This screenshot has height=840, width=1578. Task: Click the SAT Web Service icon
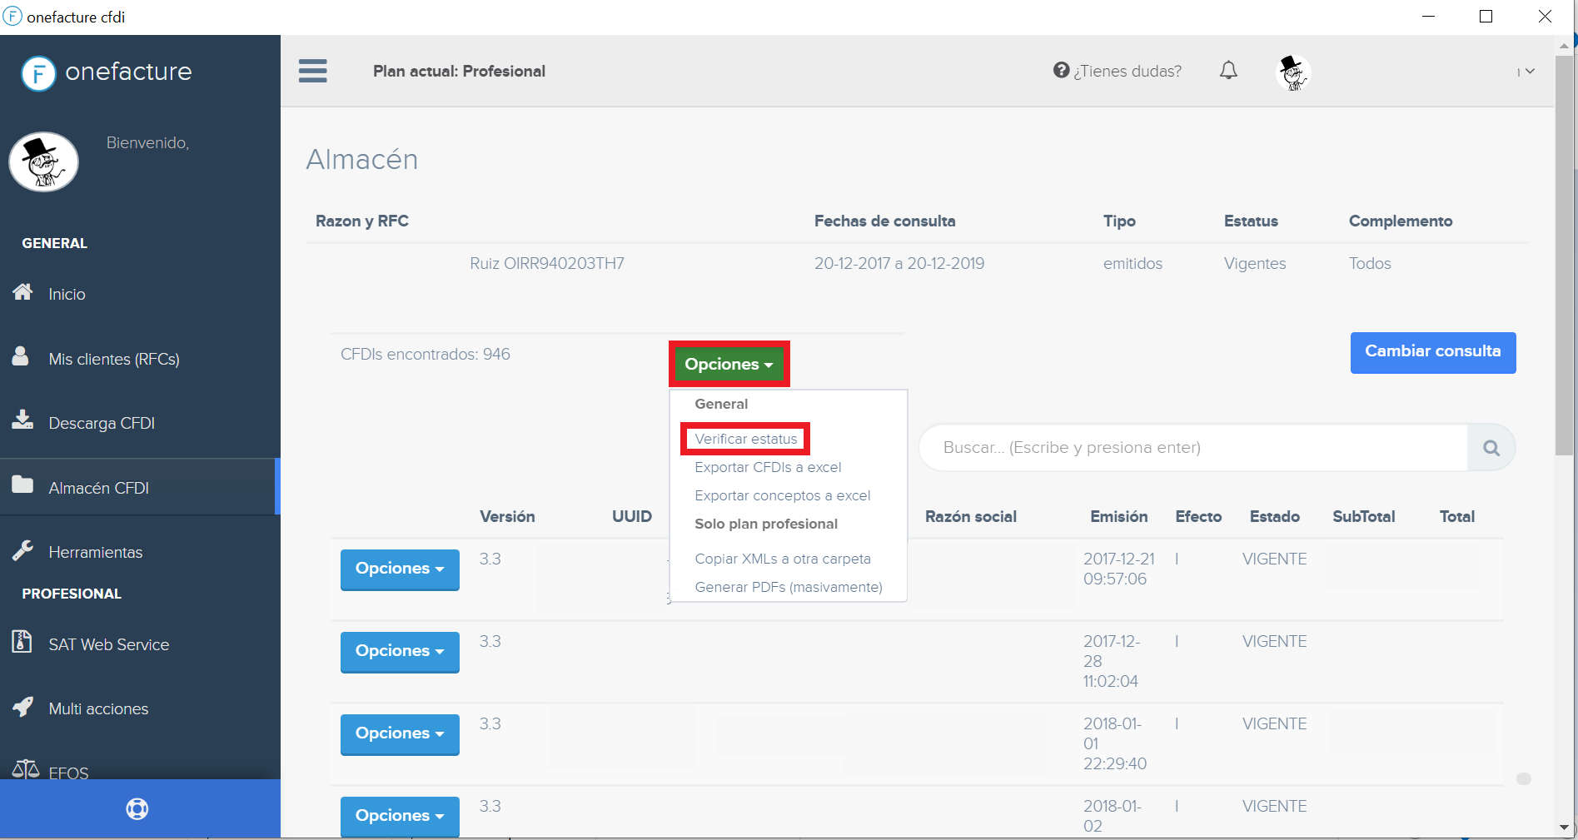click(22, 642)
